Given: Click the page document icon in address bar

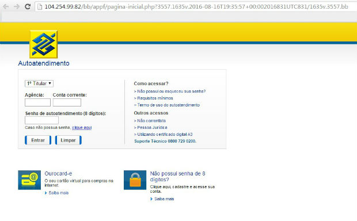Looking at the screenshot, I should (40, 7).
